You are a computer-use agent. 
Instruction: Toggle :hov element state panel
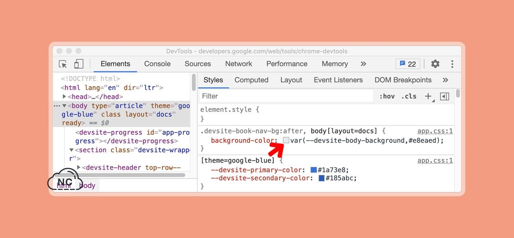click(387, 96)
